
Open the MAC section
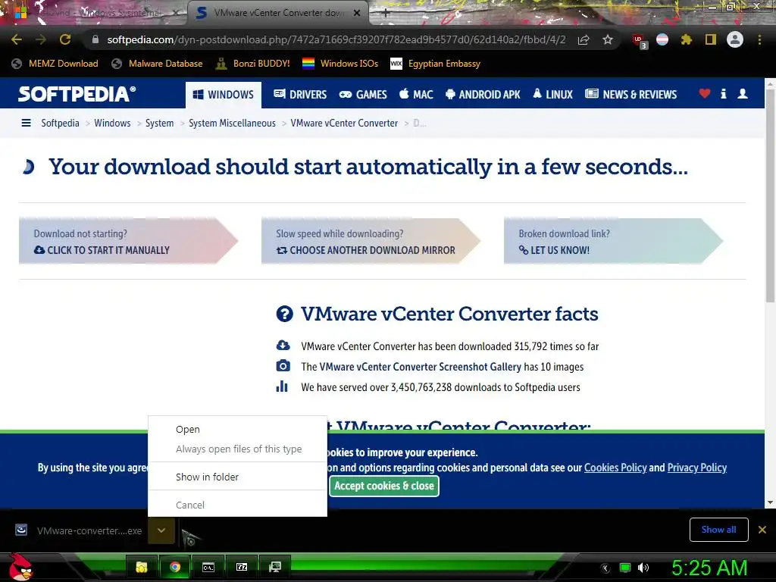tap(416, 94)
